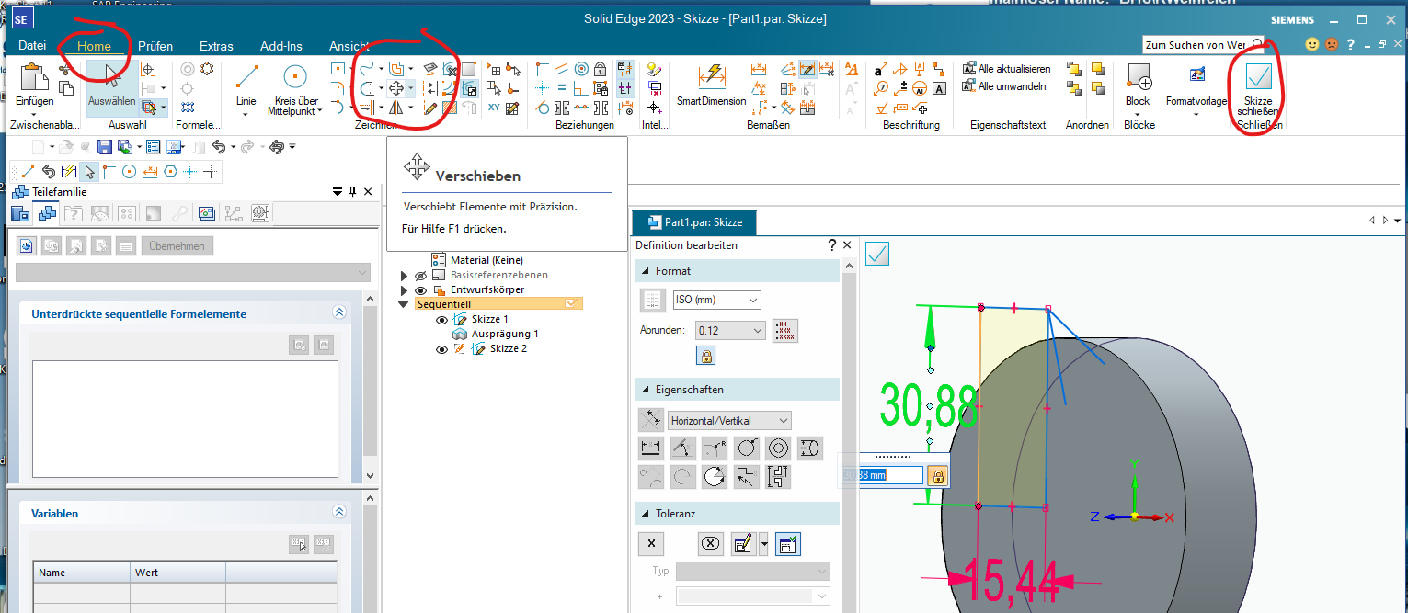Screen dimensions: 1408x613
Task: Toggle the lock button under Abrunden
Action: (706, 356)
